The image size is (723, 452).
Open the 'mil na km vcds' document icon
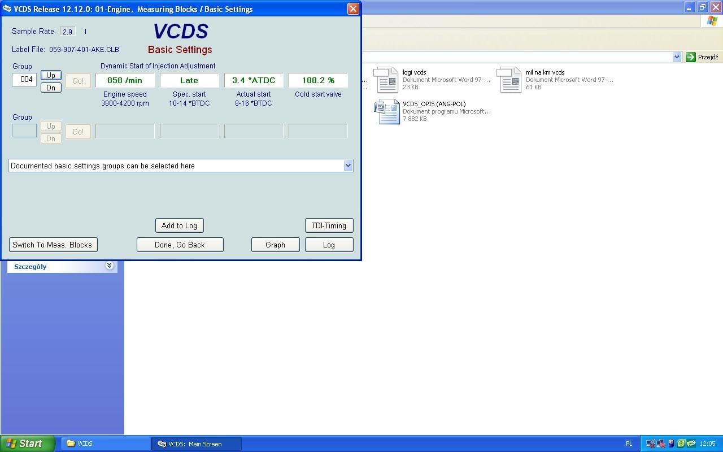[510, 80]
